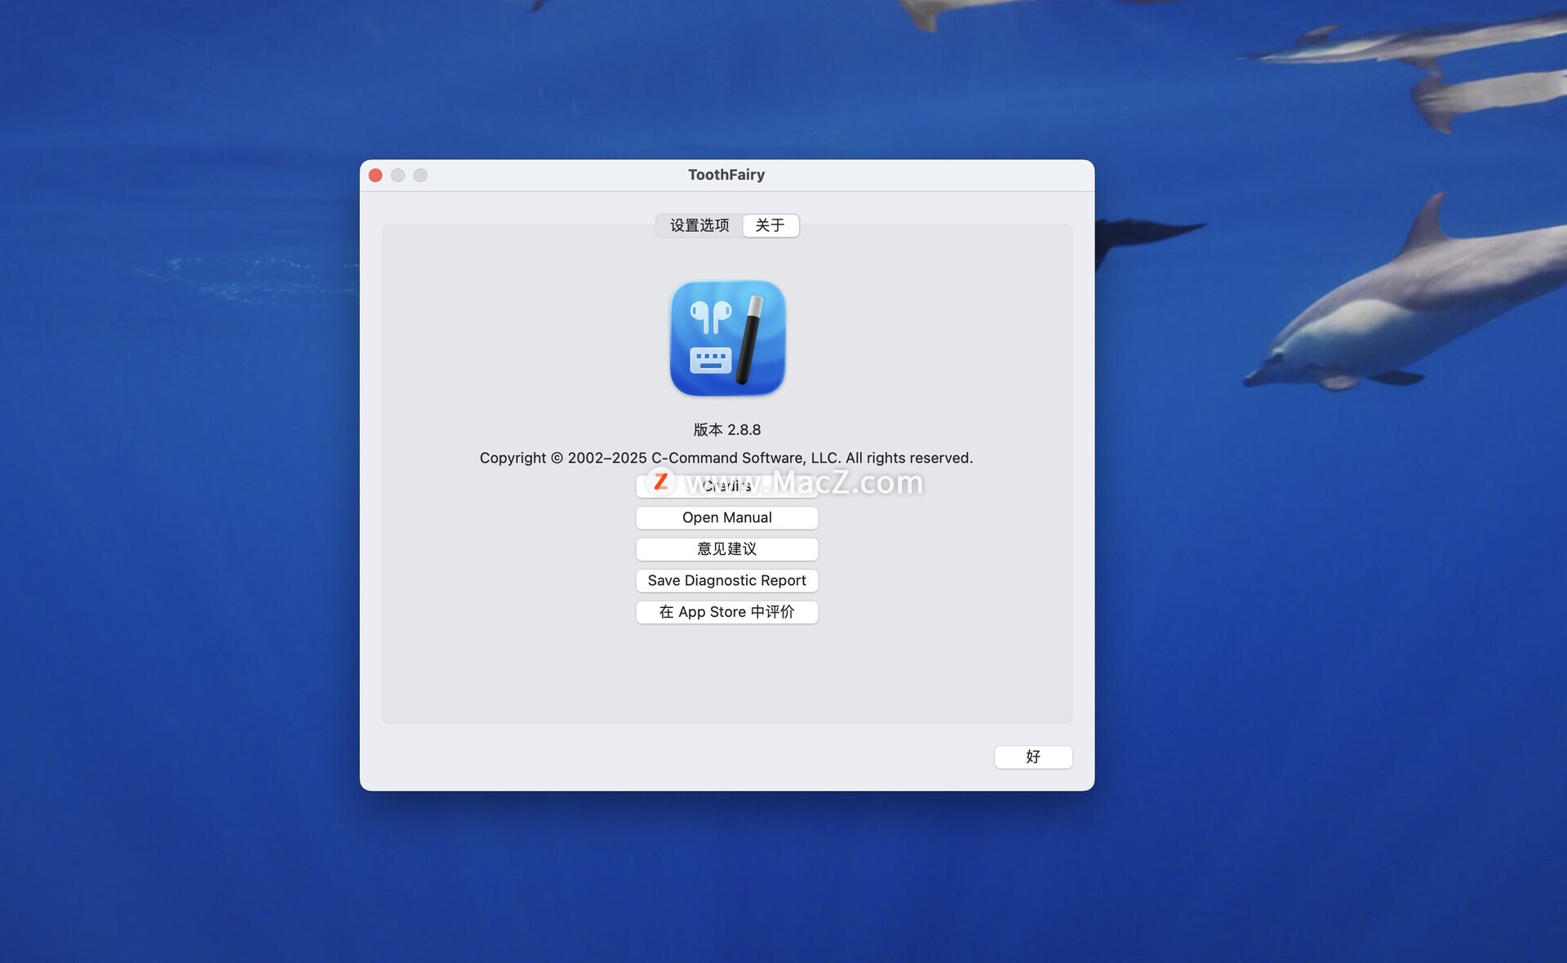Click the 版本 2.8.8 version label
This screenshot has height=963, width=1567.
pyautogui.click(x=726, y=430)
